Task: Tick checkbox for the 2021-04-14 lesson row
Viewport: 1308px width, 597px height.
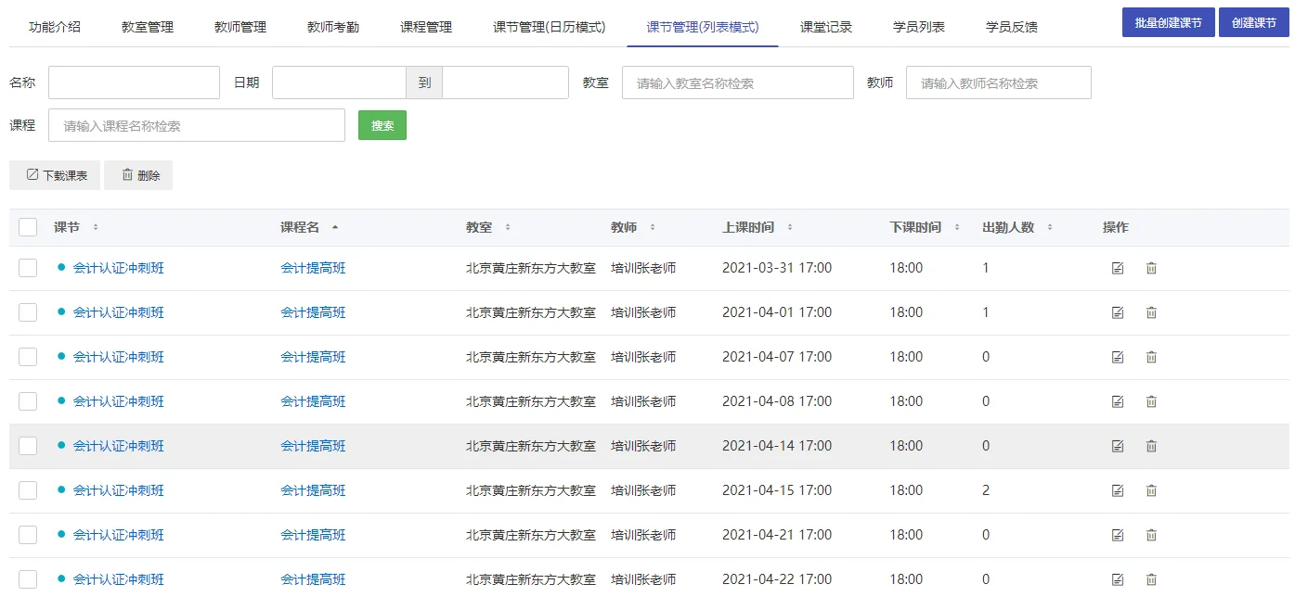Action: click(x=28, y=446)
